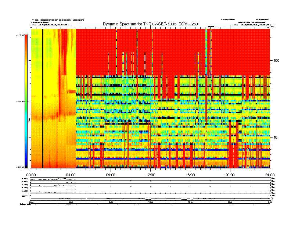Screen dimensions: 291x225
Task: Click the 'Rs =' position text at upper right
Action: pos(252,25)
